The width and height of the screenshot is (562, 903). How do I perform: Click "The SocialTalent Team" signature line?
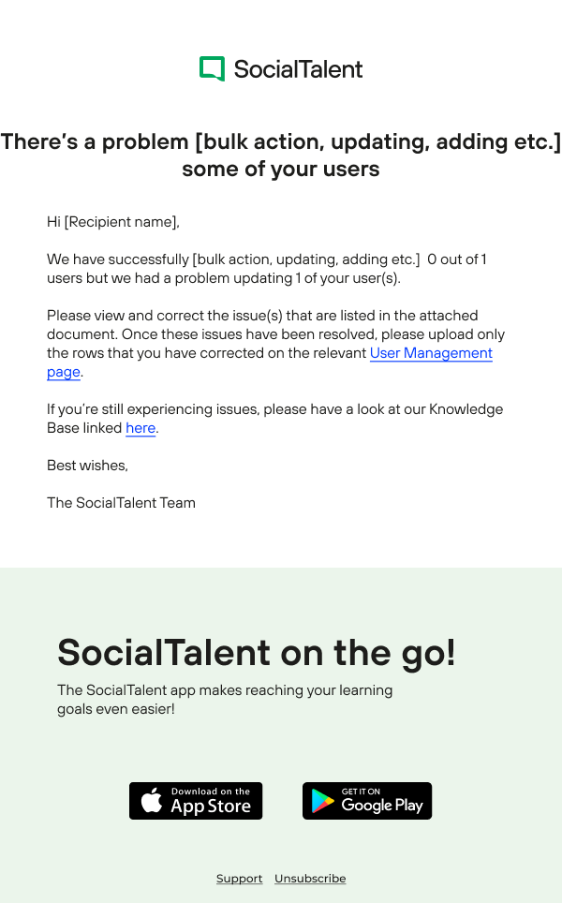click(121, 503)
